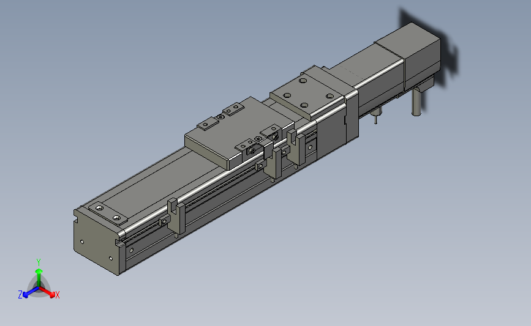Screen dimensions: 531x326
Task: Select the two-hole plate on the near end top
Action: pos(108,213)
